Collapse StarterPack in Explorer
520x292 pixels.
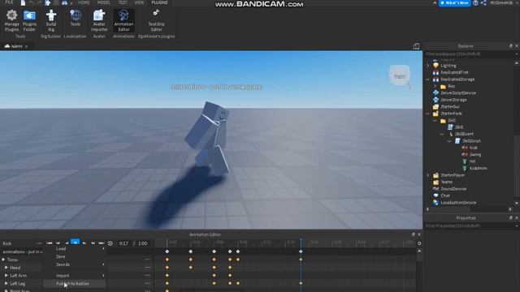(428, 114)
